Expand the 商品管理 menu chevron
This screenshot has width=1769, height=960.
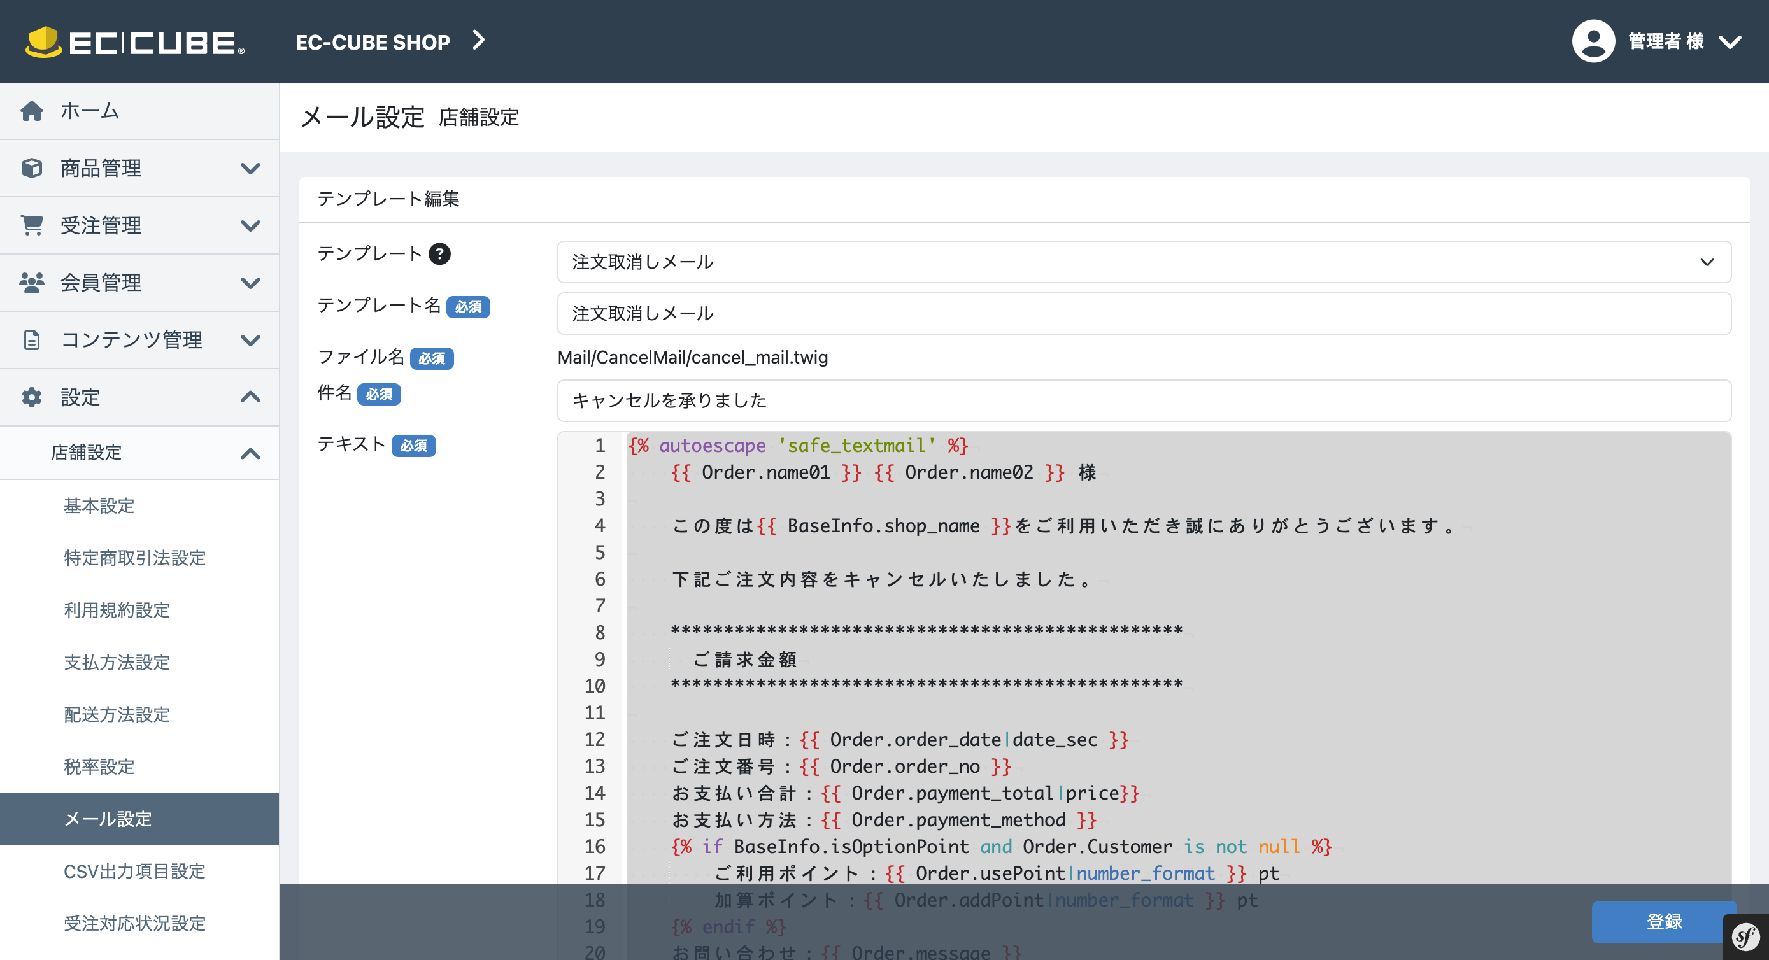[x=251, y=168]
